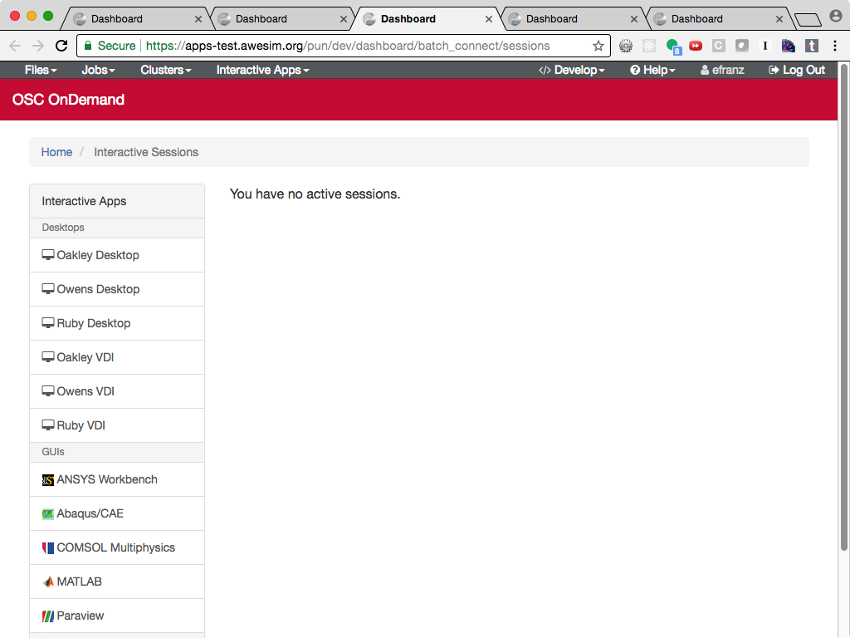The image size is (850, 638).
Task: Click the Owens VDI monitor icon
Action: pos(47,391)
